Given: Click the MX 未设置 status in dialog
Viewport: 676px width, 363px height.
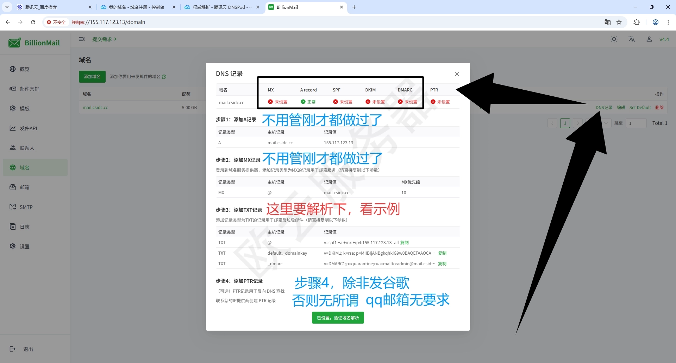Looking at the screenshot, I should (277, 102).
